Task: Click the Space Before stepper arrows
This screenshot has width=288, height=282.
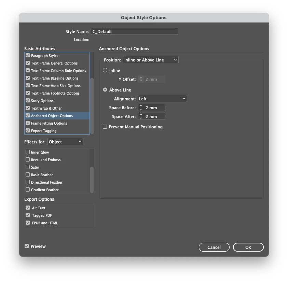Action: point(141,108)
